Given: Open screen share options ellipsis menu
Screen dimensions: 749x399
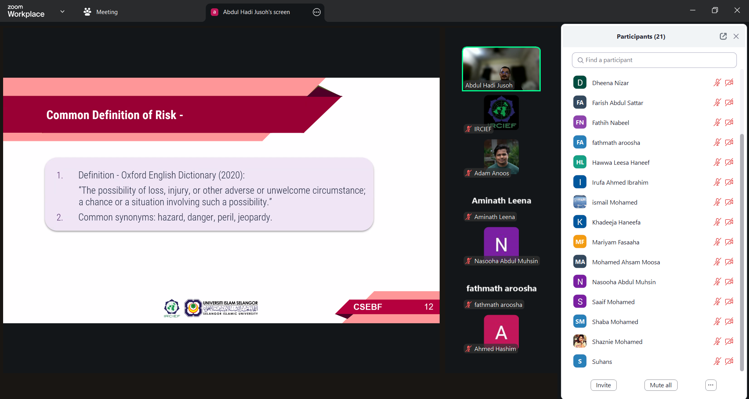Looking at the screenshot, I should pyautogui.click(x=317, y=12).
